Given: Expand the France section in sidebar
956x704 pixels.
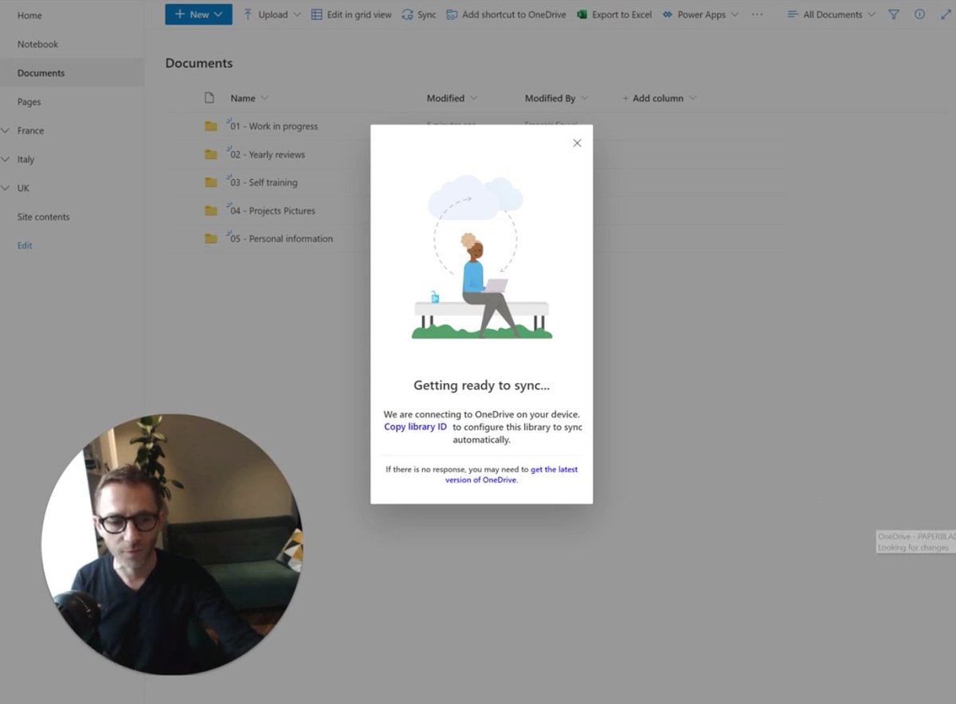Looking at the screenshot, I should [6, 130].
